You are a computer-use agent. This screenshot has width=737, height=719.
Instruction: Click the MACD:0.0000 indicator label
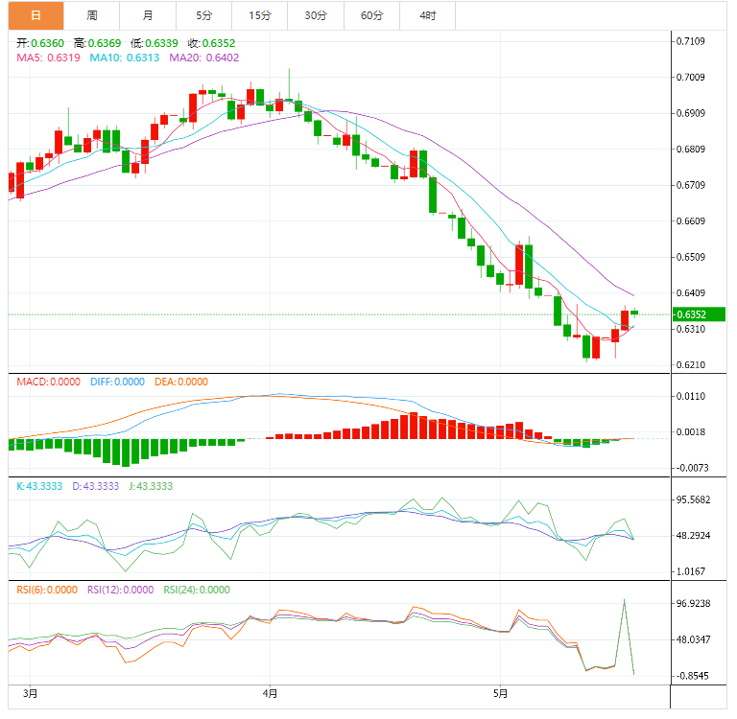pos(48,382)
